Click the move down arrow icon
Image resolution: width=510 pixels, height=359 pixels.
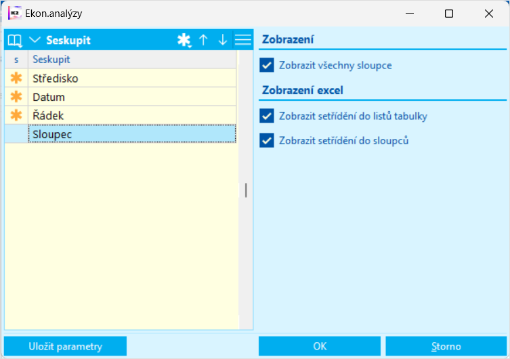pos(223,40)
